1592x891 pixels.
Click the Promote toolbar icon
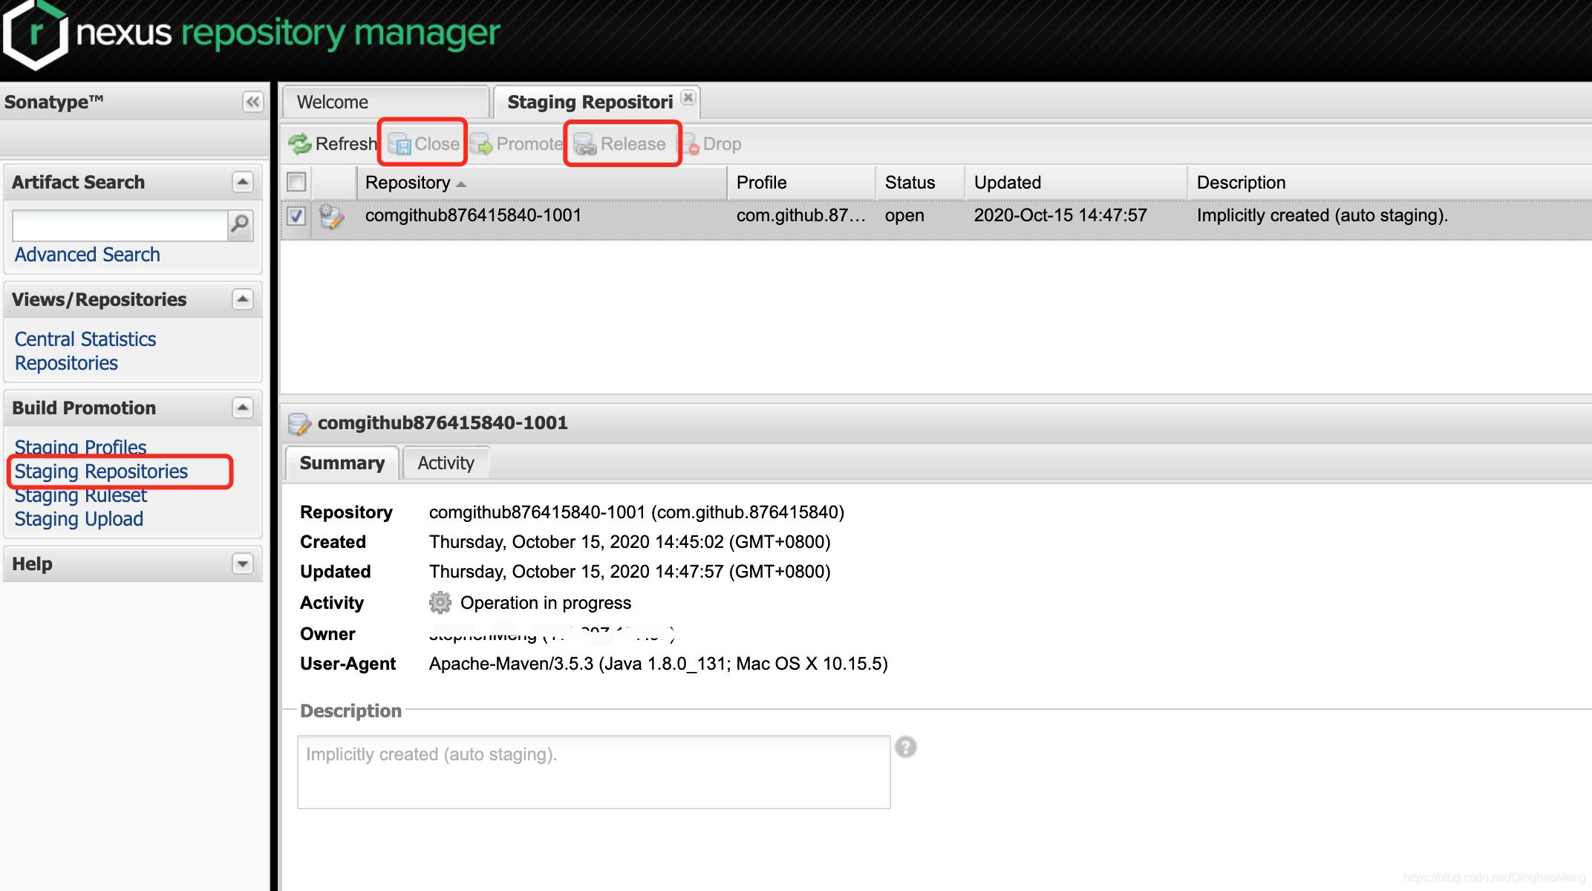[x=482, y=144]
